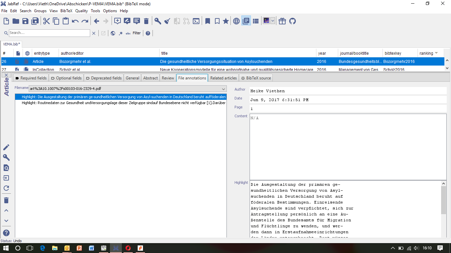
Task: Mark the entry with the filled bookmark icon
Action: point(208,21)
